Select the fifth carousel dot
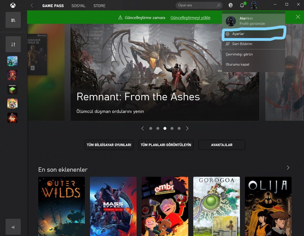Screen dimensions: 304x236 (179, 128)
